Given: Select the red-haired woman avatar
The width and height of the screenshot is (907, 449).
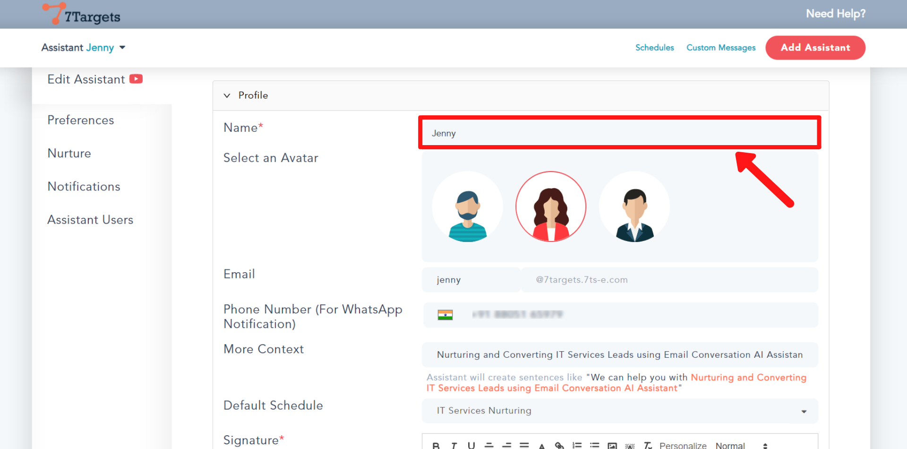Looking at the screenshot, I should pyautogui.click(x=551, y=207).
